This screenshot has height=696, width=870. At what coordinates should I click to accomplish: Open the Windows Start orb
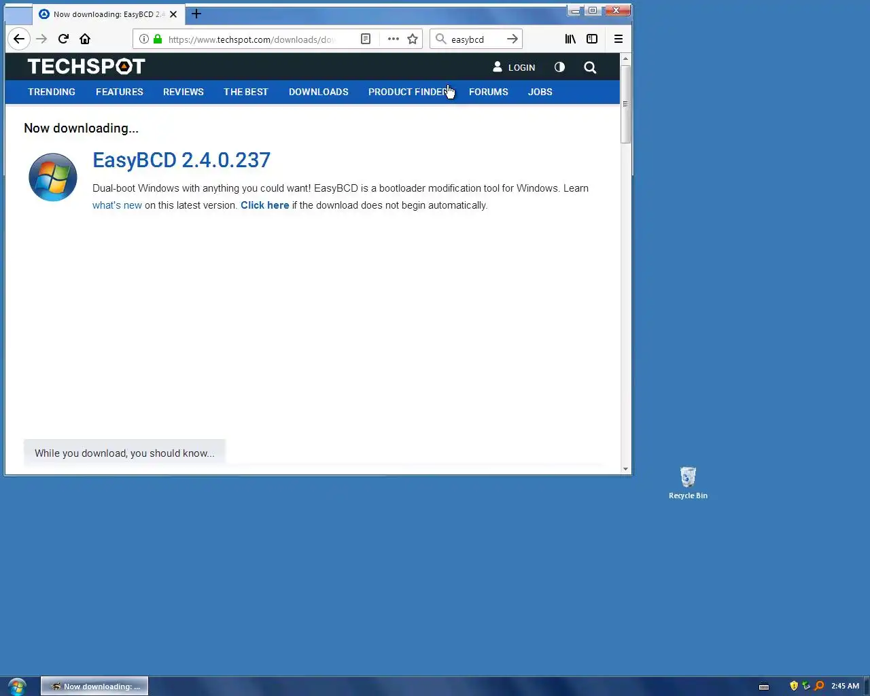point(17,686)
